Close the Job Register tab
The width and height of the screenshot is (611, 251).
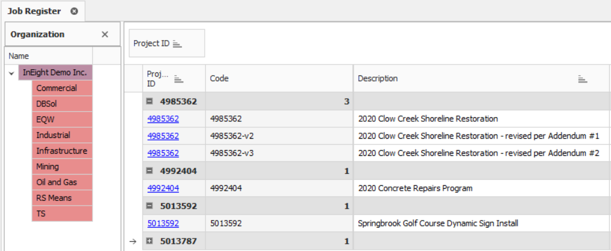point(74,11)
